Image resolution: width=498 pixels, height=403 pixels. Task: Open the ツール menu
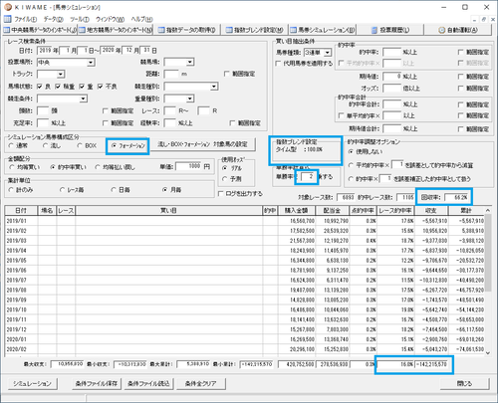click(x=80, y=19)
